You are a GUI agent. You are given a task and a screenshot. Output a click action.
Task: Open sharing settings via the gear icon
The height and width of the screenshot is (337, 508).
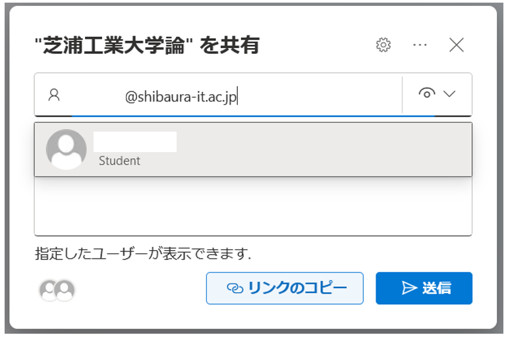[383, 45]
